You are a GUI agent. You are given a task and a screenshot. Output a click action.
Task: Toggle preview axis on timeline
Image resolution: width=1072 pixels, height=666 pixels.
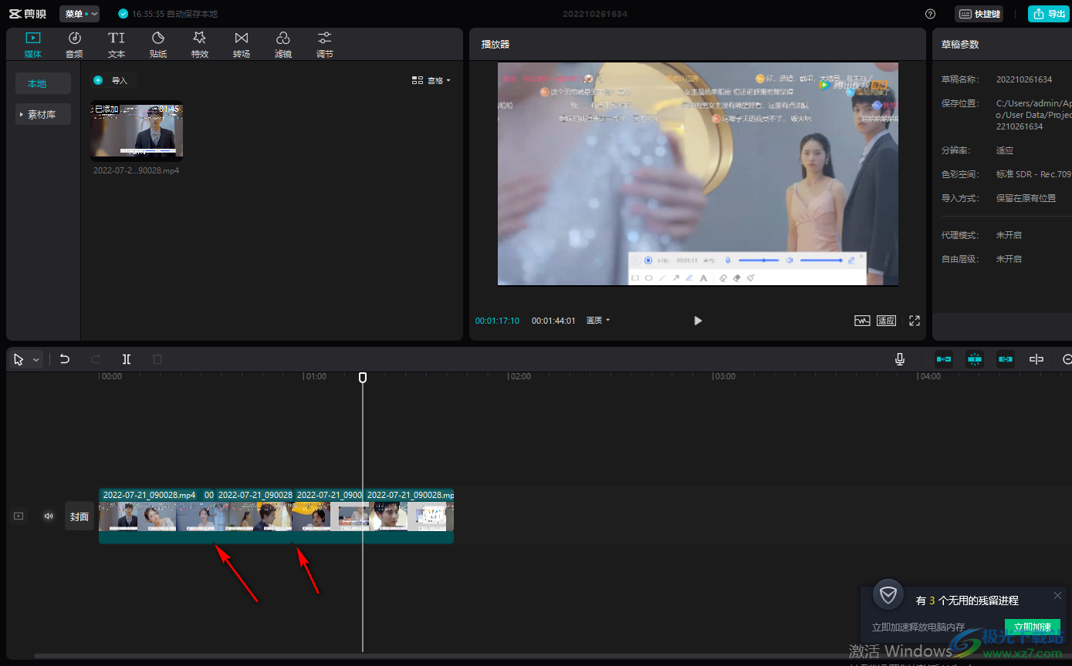(1036, 359)
